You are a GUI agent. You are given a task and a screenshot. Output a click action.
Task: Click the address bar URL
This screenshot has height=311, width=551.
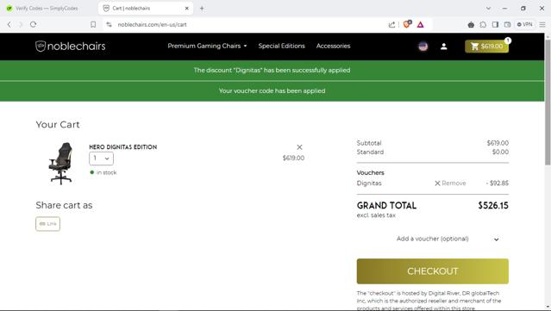click(152, 25)
